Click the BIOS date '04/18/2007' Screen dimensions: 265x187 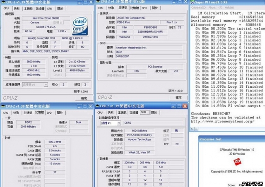149,56
